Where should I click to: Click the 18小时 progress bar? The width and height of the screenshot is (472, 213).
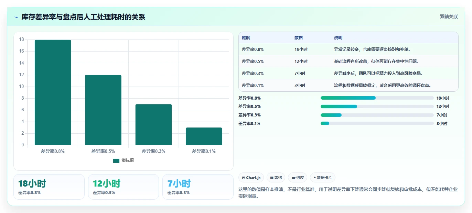coord(377,98)
